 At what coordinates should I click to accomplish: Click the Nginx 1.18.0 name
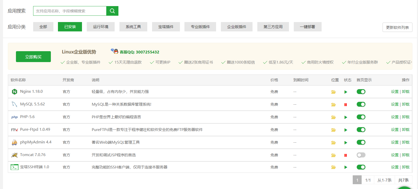click(31, 91)
